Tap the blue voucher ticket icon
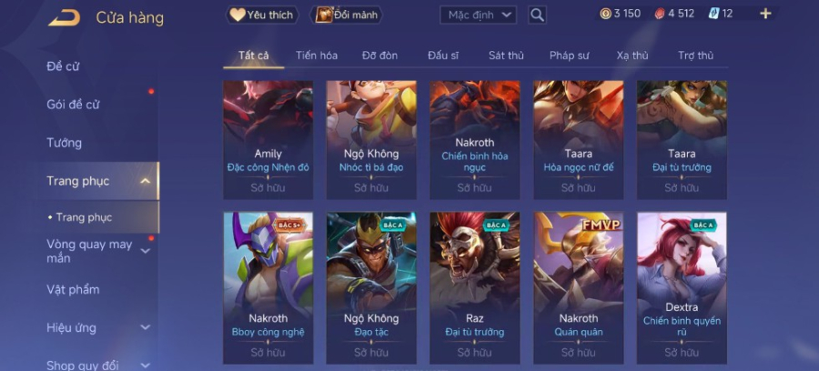The image size is (819, 371). click(x=714, y=14)
